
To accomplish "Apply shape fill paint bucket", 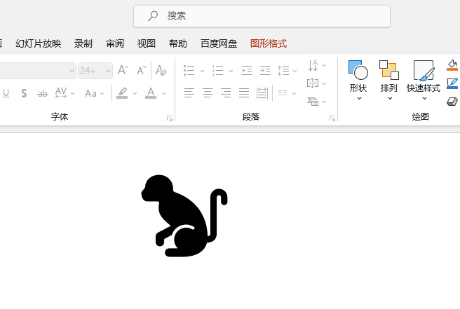I will pyautogui.click(x=452, y=64).
